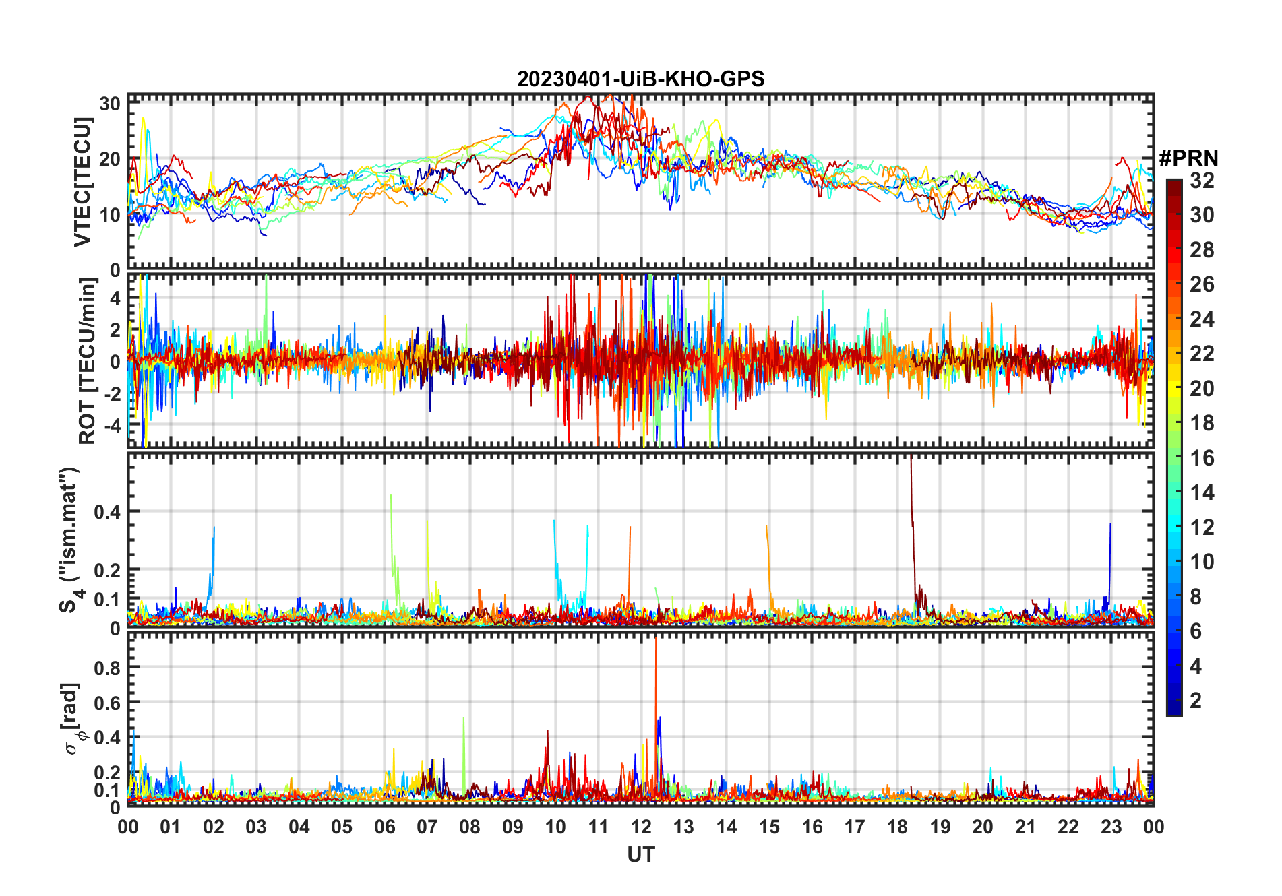Click x-axis tick label 06

click(x=384, y=827)
